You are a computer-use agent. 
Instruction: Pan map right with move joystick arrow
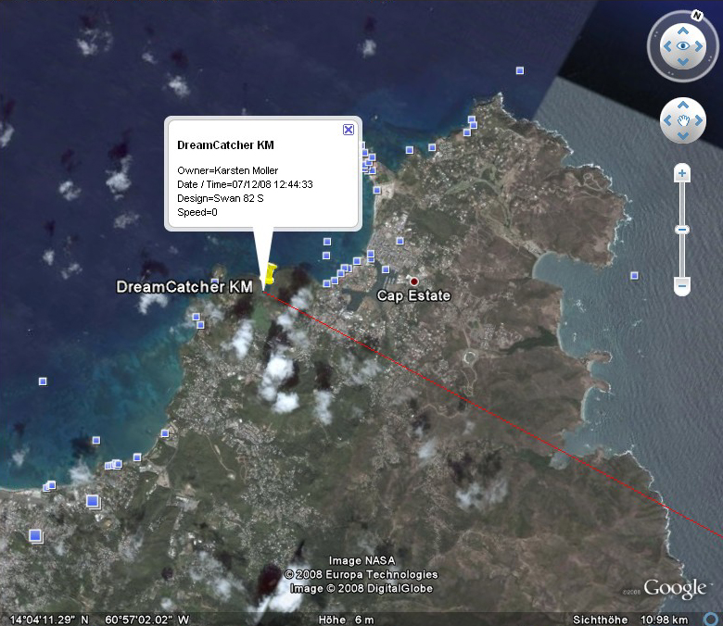[x=699, y=120]
